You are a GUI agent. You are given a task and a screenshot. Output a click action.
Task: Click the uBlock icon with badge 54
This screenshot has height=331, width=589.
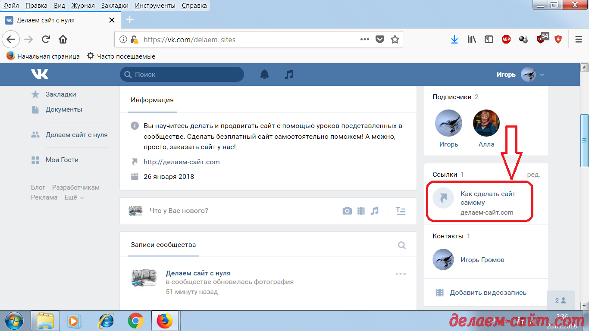pyautogui.click(x=542, y=39)
